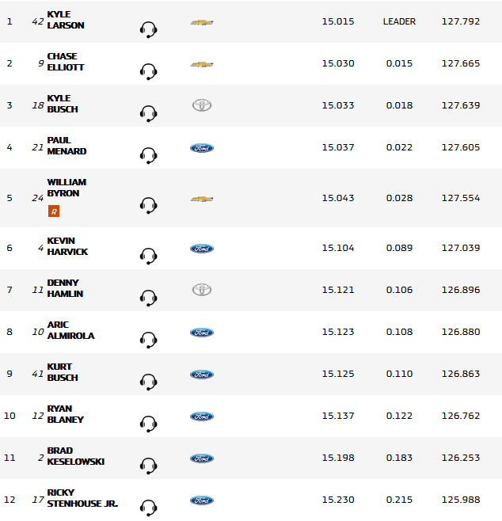Click the headset icon for Kyle Larson
The image size is (502, 521).
point(148,30)
